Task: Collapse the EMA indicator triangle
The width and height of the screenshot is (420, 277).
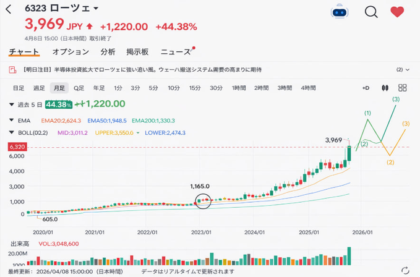Action: [12, 120]
